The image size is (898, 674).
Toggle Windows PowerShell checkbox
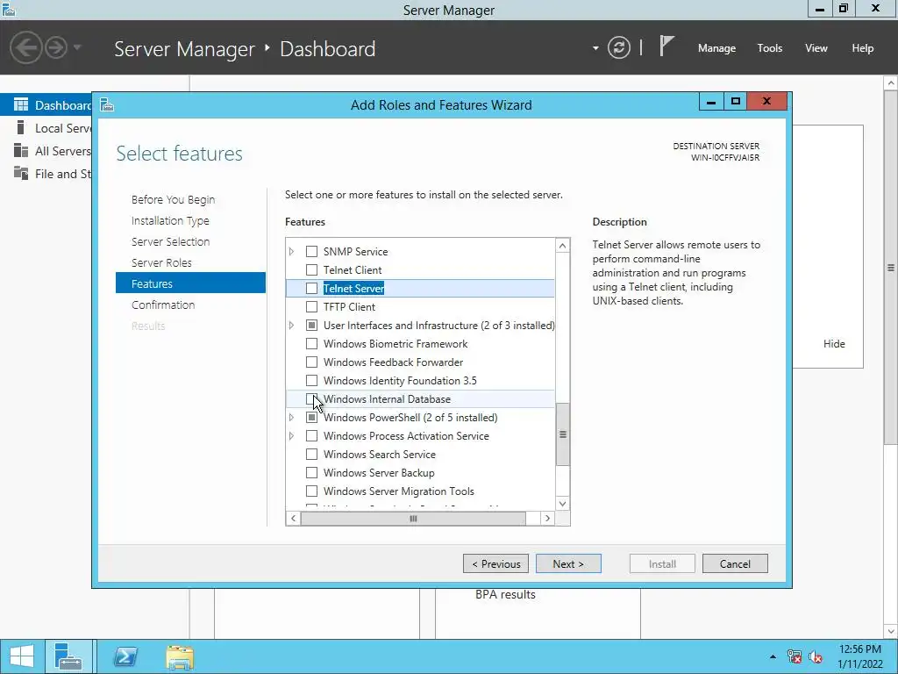[x=311, y=417]
